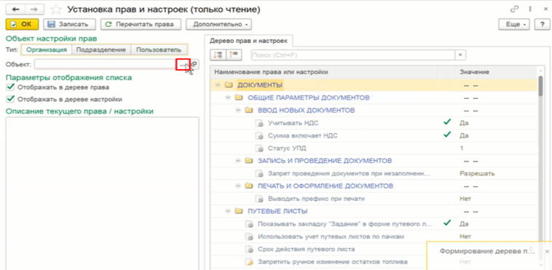This screenshot has height=270, width=552.
Task: Expand all tree nodes icon
Action: point(218,55)
